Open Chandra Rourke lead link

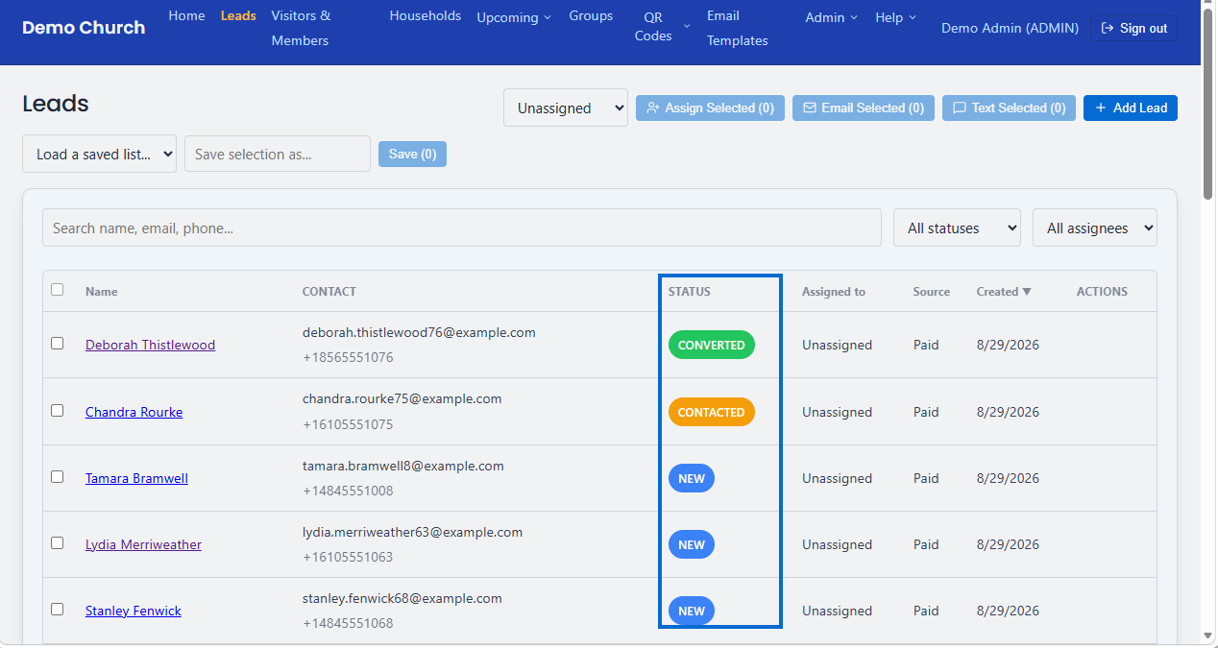(134, 412)
